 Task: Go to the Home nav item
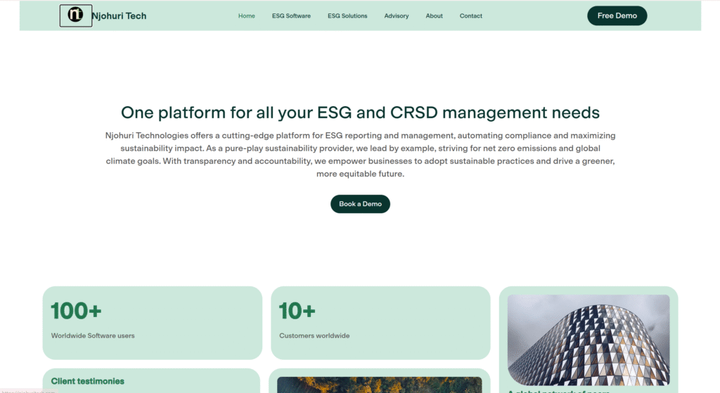[x=246, y=15]
